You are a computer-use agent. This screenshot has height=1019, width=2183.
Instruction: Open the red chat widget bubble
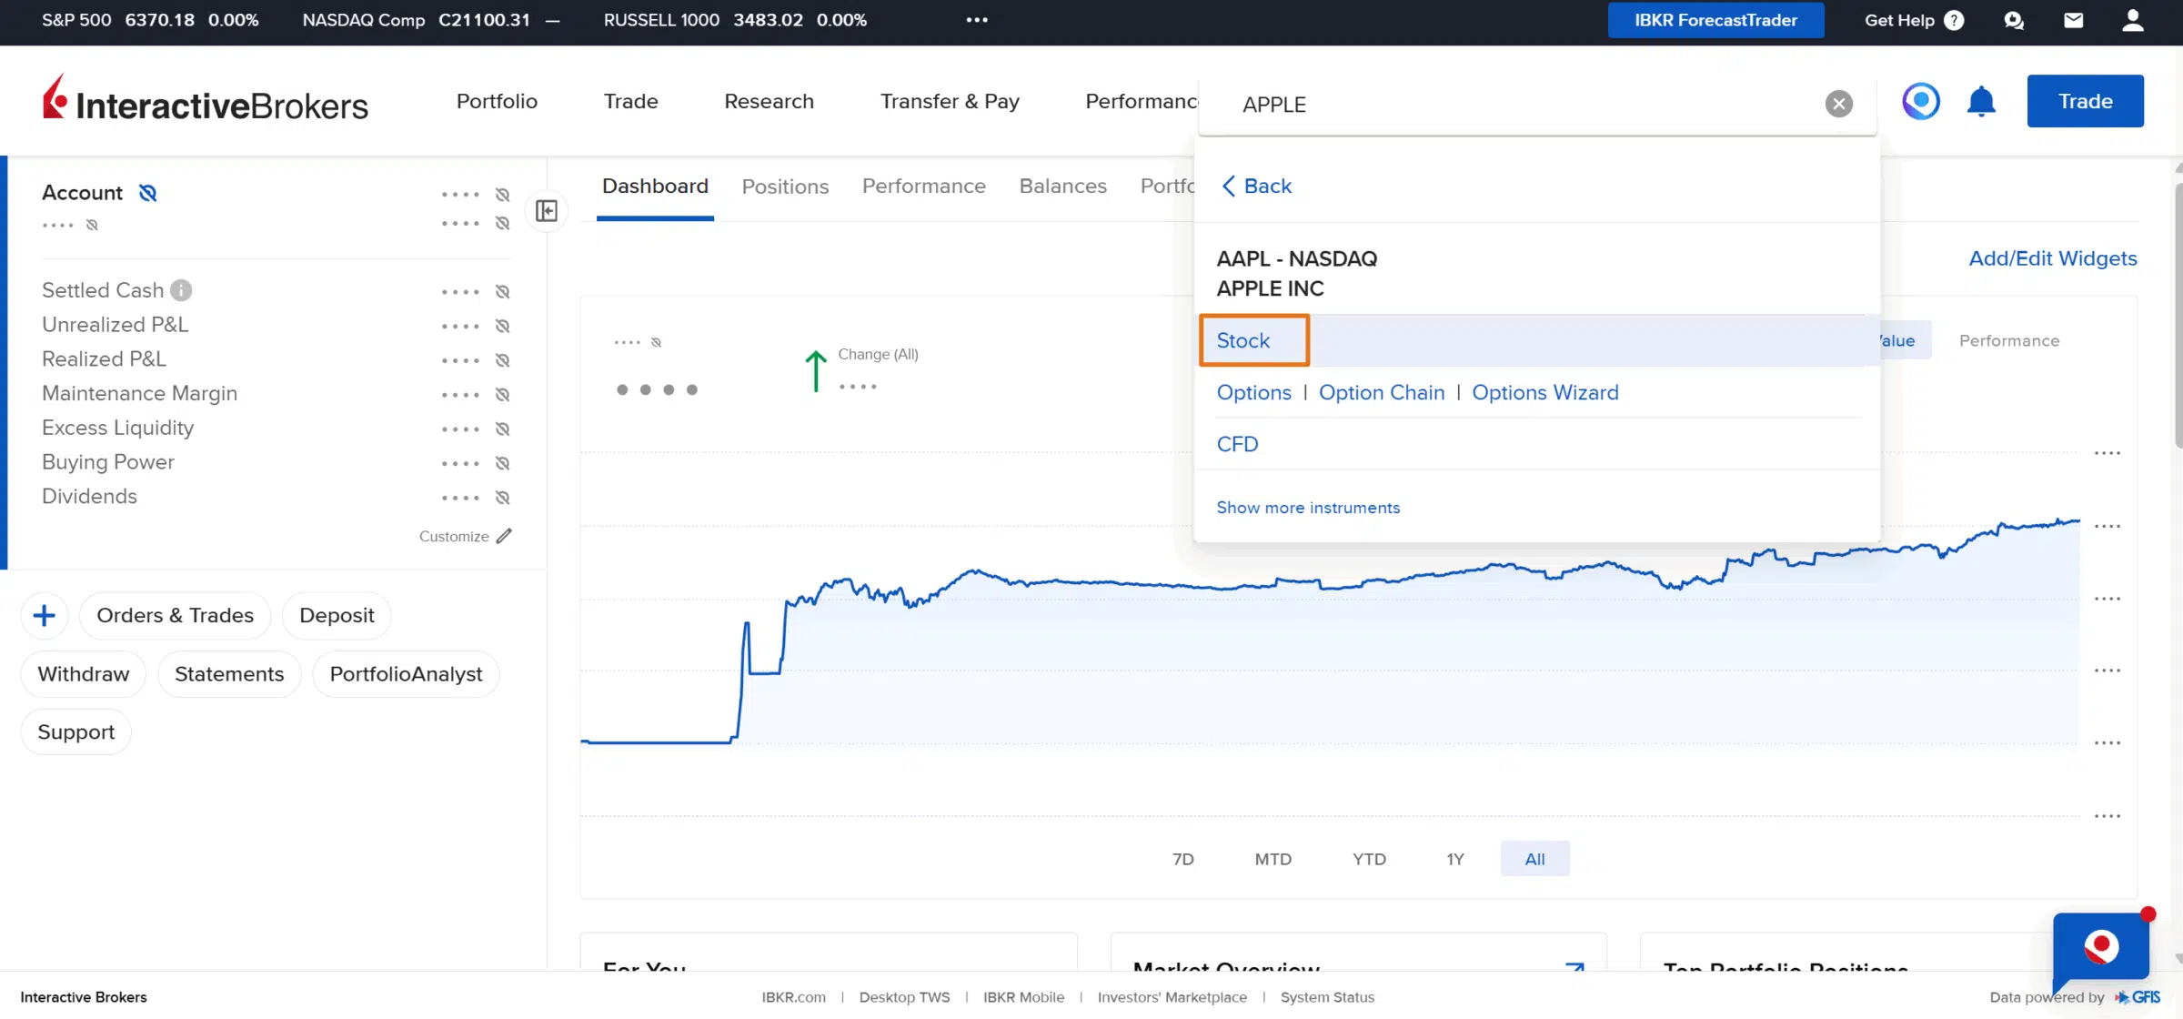coord(2101,946)
